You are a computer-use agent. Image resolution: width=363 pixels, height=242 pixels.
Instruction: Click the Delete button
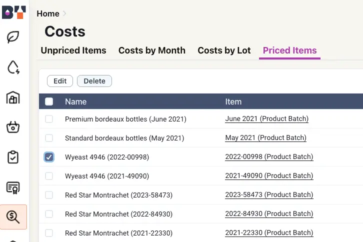pyautogui.click(x=94, y=81)
